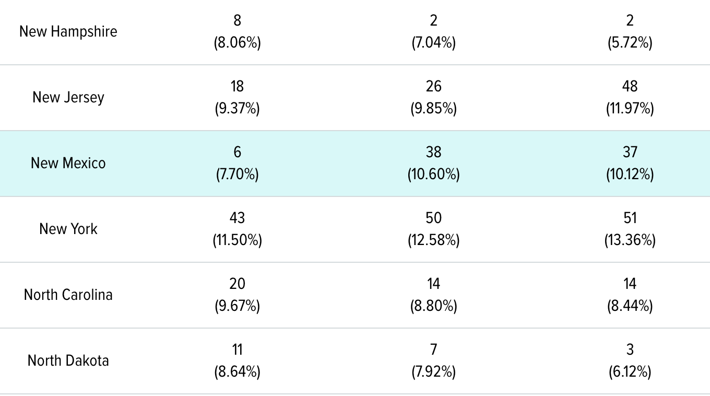Image resolution: width=710 pixels, height=396 pixels.
Task: Select the New Jersey state name
Action: (x=68, y=97)
